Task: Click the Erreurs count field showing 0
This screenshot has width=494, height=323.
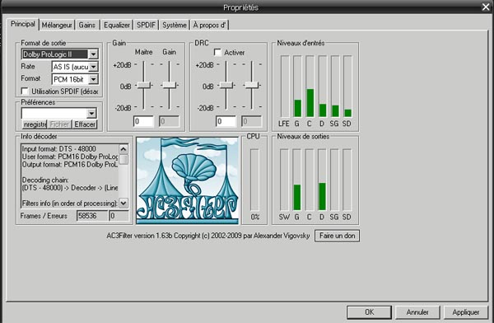Action: coord(119,216)
